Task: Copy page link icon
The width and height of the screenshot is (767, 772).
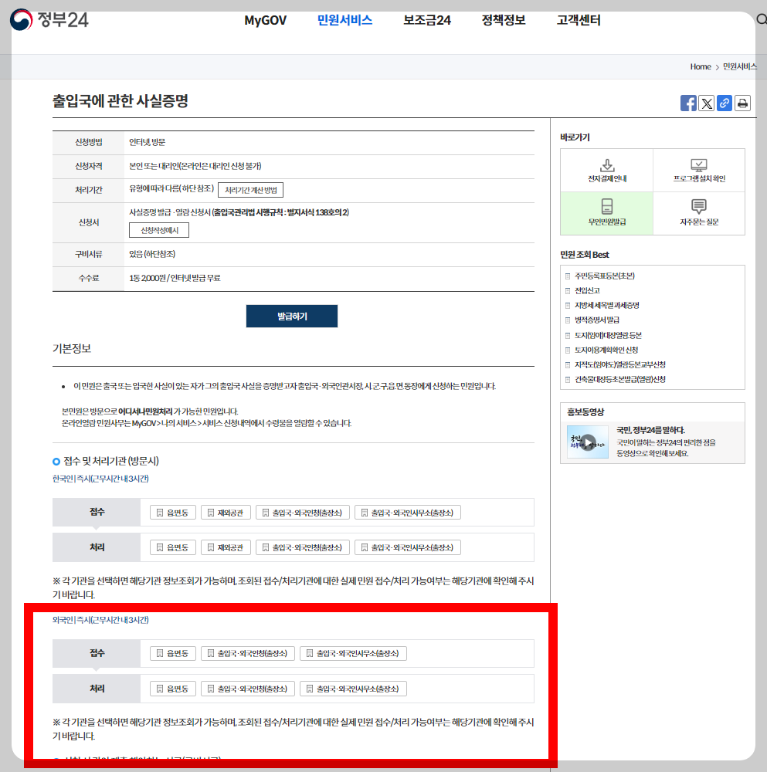Action: tap(725, 103)
